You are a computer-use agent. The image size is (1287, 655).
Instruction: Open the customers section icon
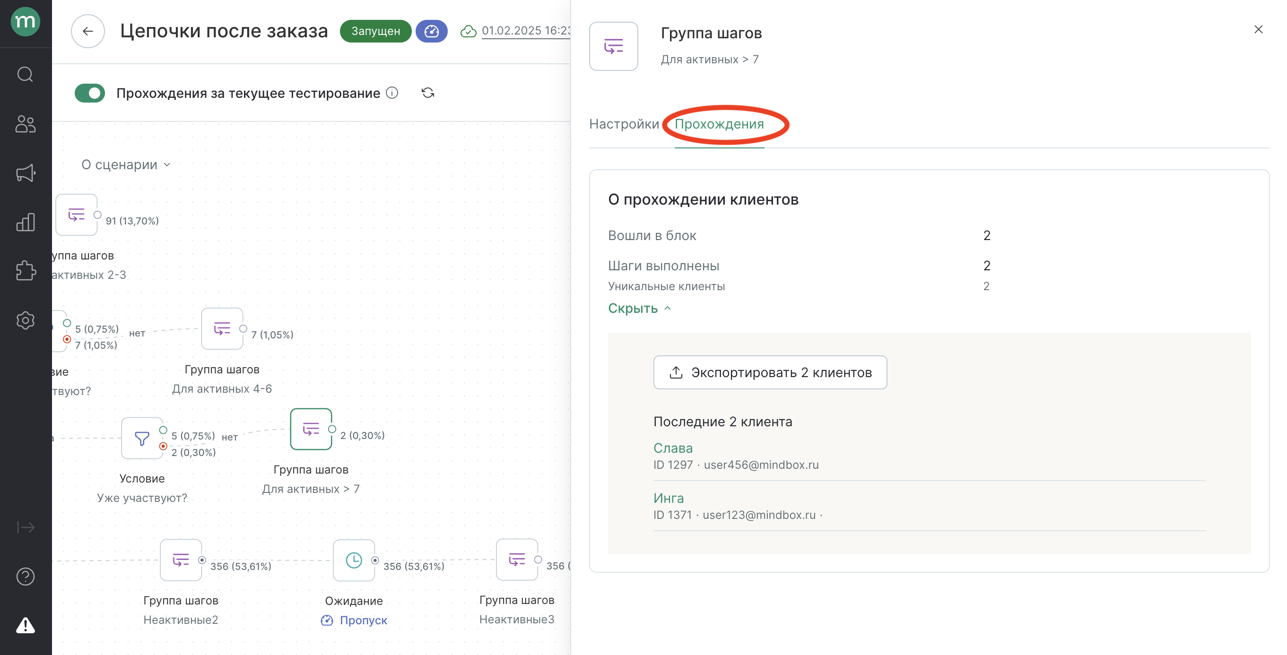click(x=26, y=124)
